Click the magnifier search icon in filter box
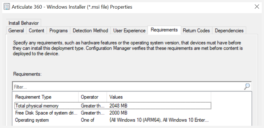Screen dimensions: 264x128 (247, 87)
